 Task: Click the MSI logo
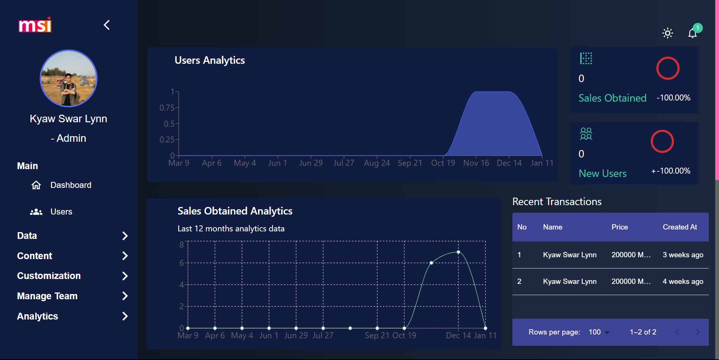[35, 25]
